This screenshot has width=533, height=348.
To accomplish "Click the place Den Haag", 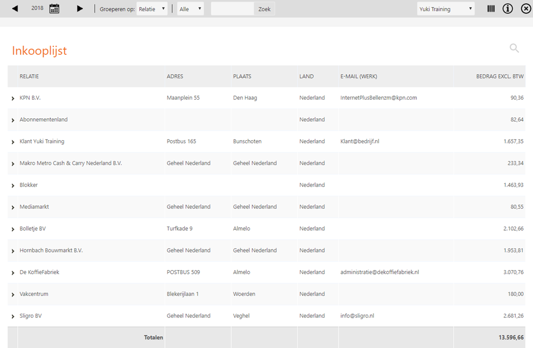I will point(245,98).
